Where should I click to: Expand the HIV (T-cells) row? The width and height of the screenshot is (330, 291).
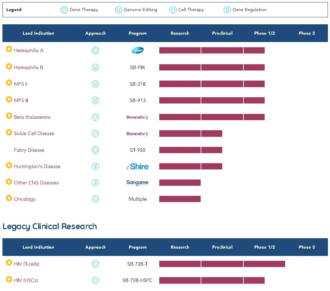[9, 263]
